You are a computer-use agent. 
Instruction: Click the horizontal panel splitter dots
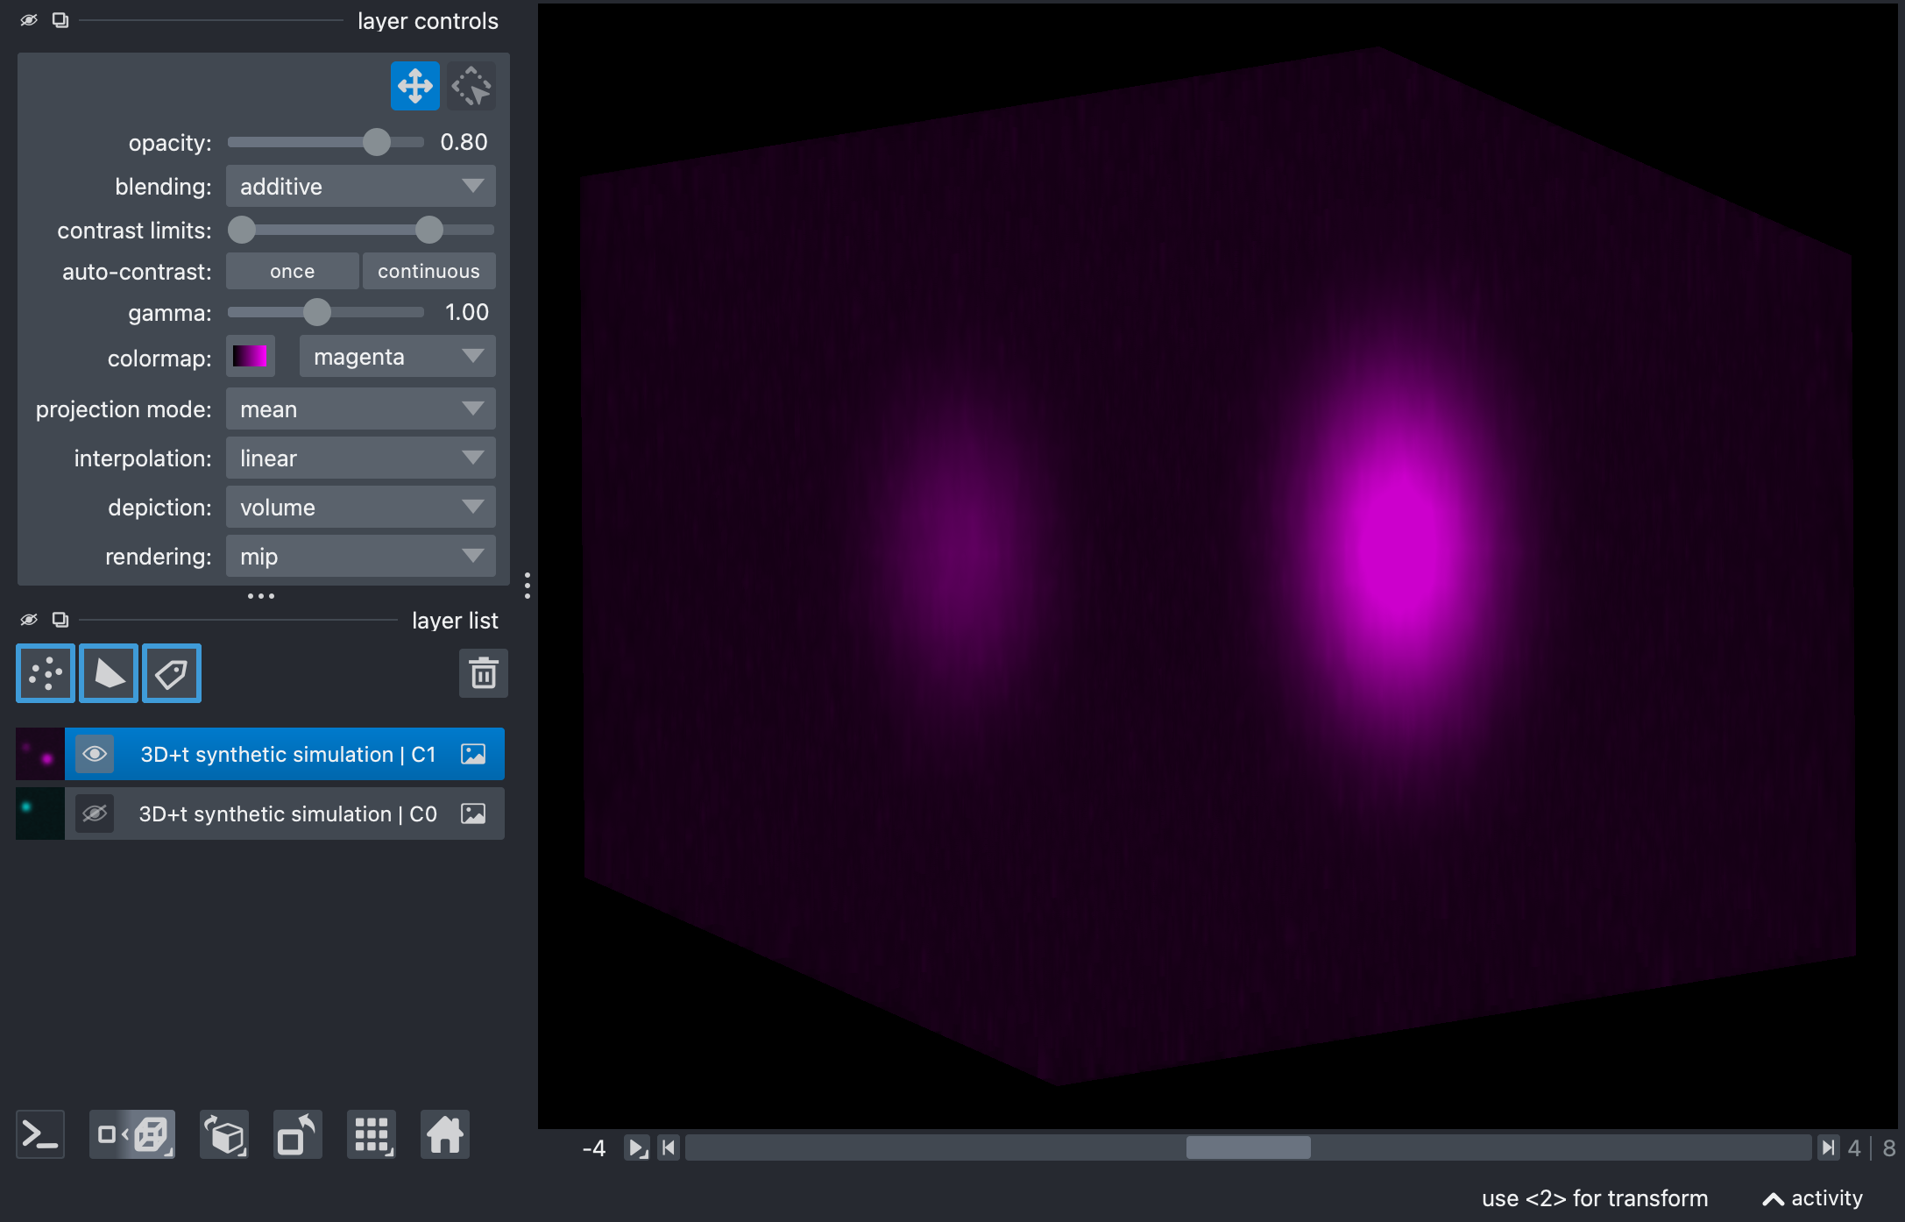261,596
